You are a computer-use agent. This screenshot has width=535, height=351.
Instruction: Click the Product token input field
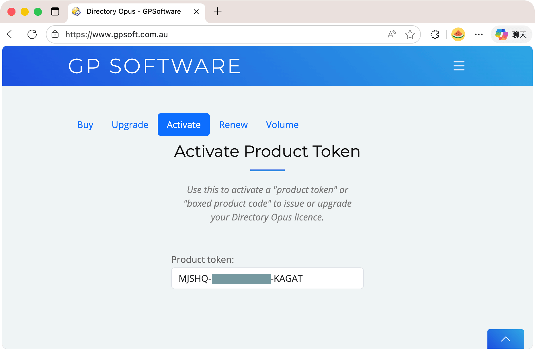pyautogui.click(x=330, y=278)
